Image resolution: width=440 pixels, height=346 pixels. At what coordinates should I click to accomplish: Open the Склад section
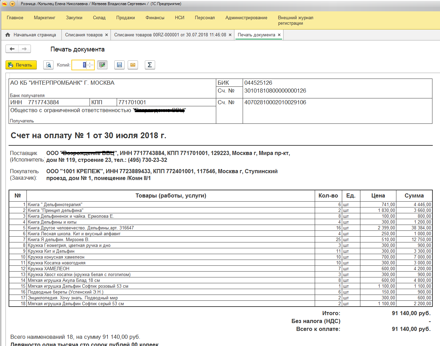coord(99,18)
